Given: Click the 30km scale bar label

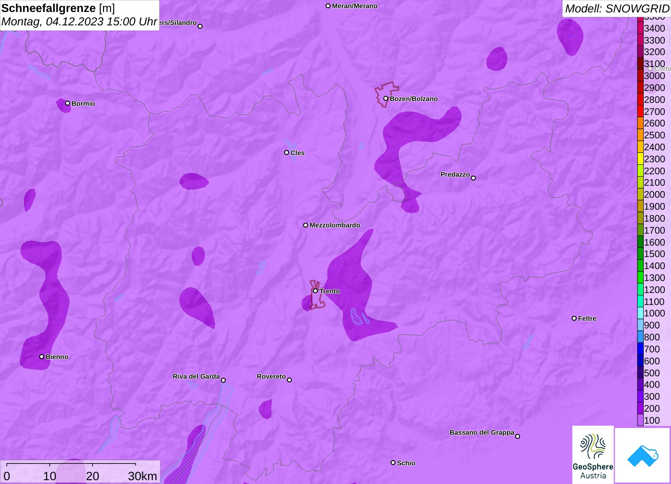Looking at the screenshot, I should (x=142, y=476).
